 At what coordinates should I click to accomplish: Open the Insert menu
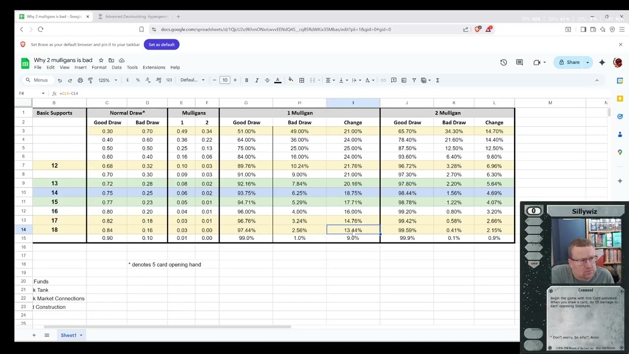pyautogui.click(x=81, y=67)
